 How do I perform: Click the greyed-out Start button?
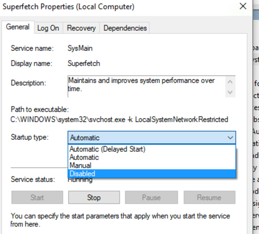click(x=37, y=197)
